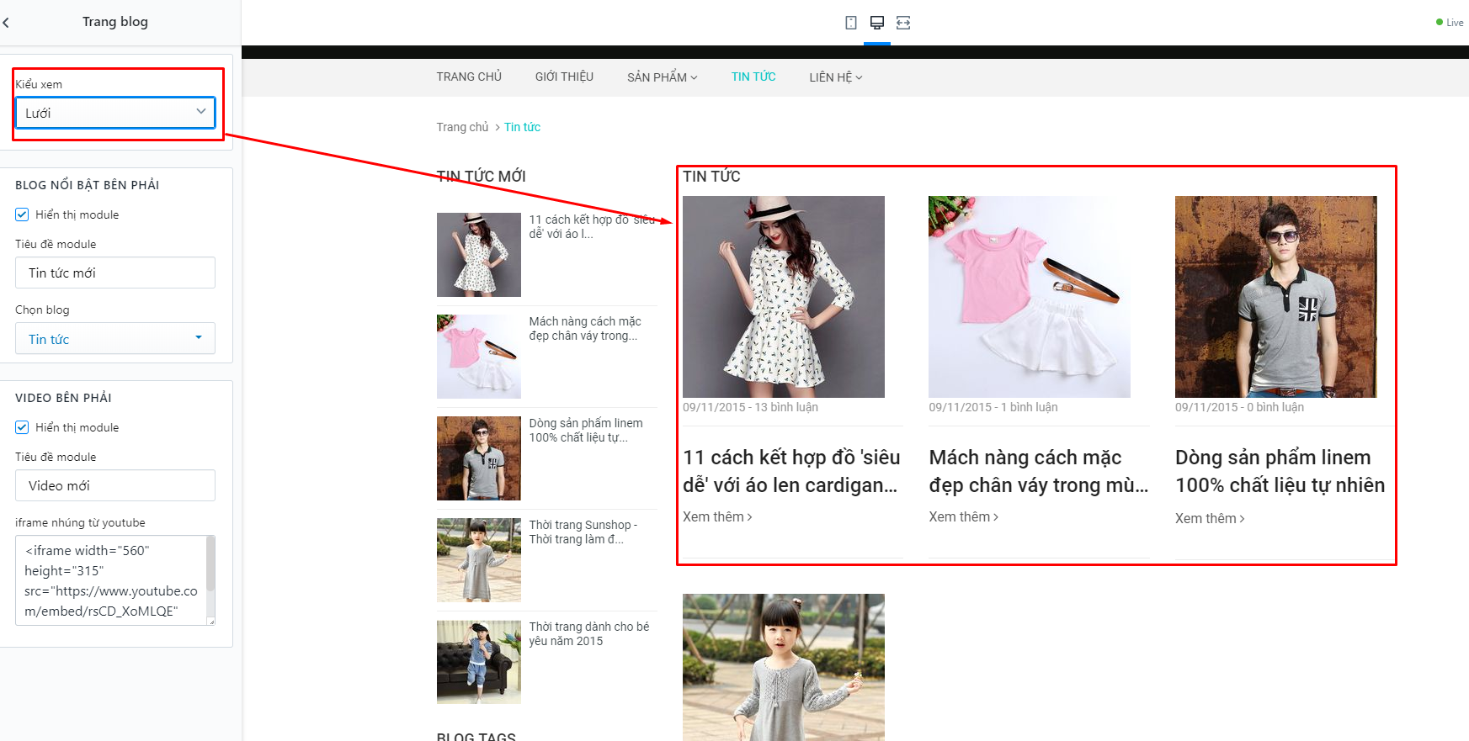Open grid title 'Dòng sản phẩm linem'
Image resolution: width=1469 pixels, height=741 pixels.
1280,471
